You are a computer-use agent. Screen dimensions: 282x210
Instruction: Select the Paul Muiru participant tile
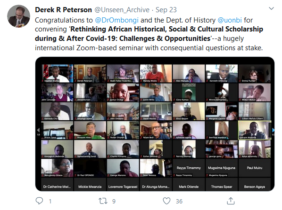coord(255,168)
